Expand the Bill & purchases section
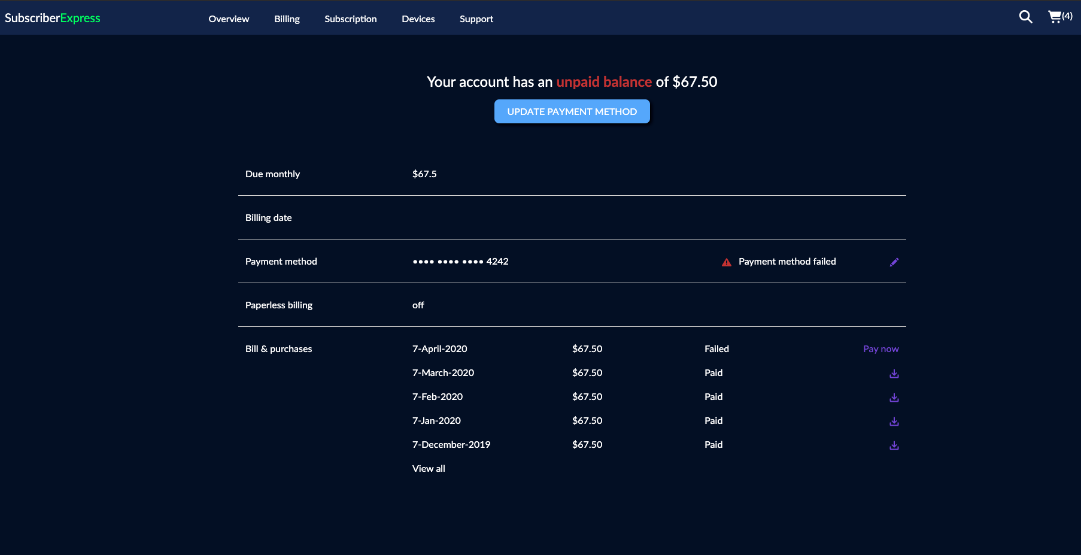The width and height of the screenshot is (1081, 555). 278,348
